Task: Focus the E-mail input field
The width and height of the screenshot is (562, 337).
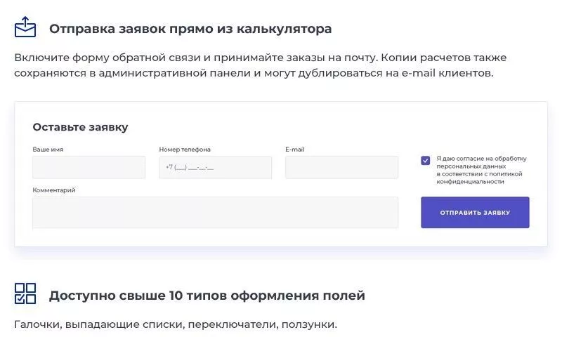Action: tap(341, 167)
